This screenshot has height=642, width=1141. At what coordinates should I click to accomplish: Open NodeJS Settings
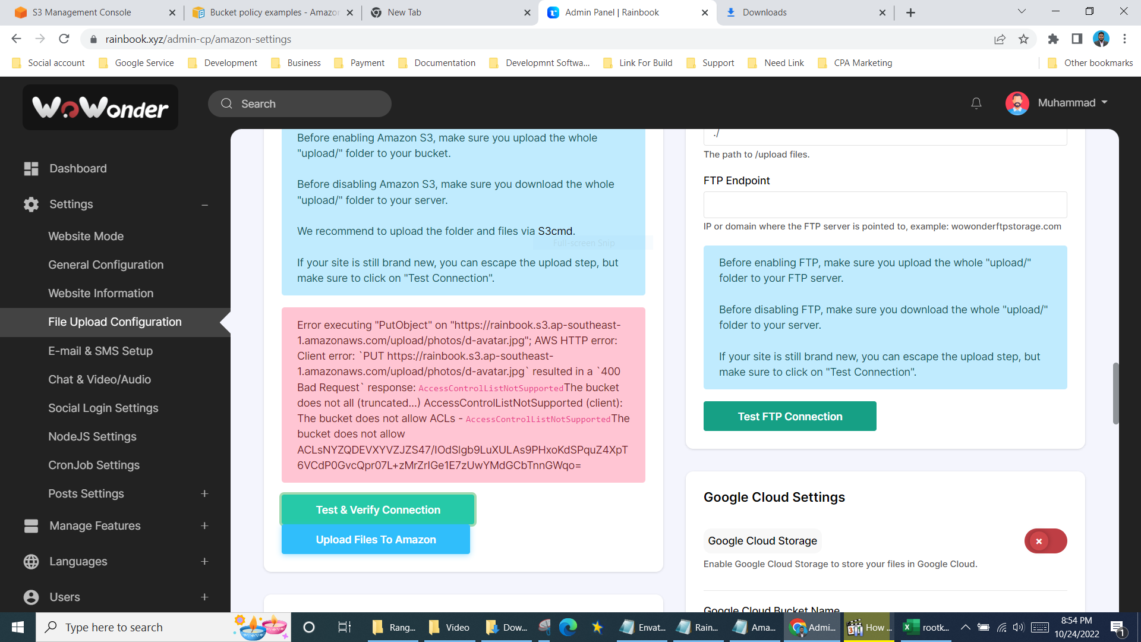[93, 437]
